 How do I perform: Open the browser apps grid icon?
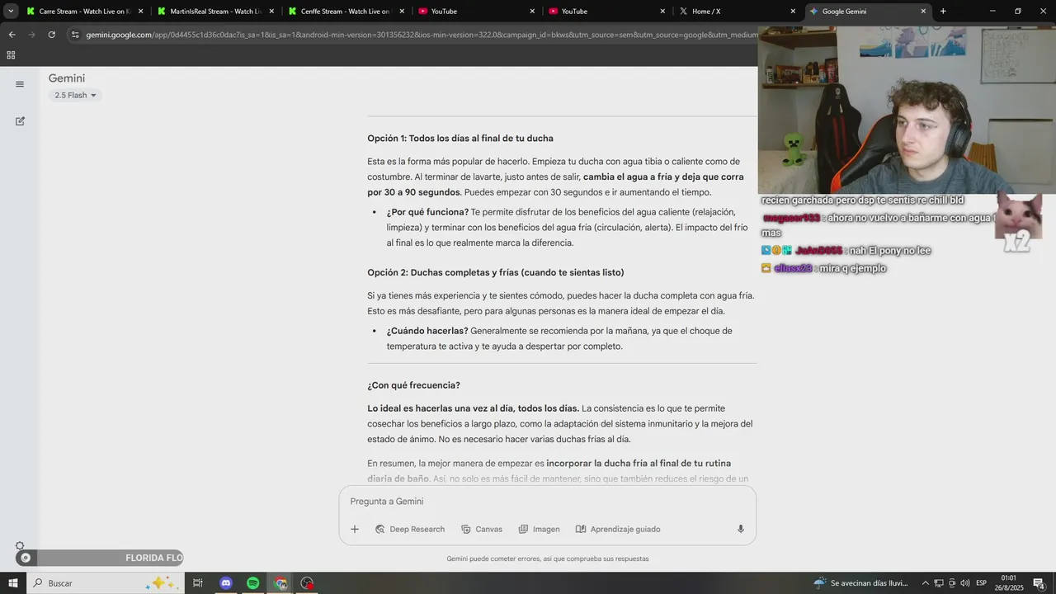(x=11, y=55)
